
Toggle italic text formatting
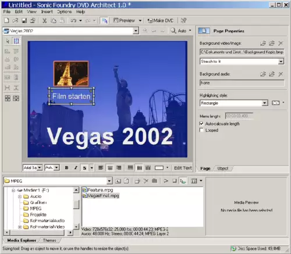(x=76, y=168)
